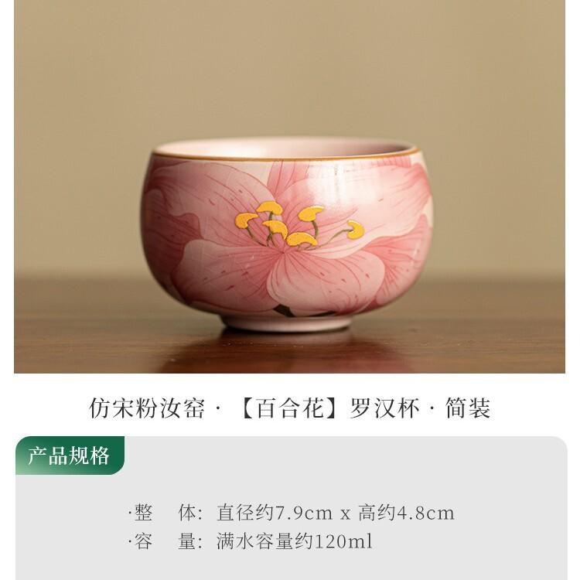Select the 罗汉杯 text in the title

(384, 408)
